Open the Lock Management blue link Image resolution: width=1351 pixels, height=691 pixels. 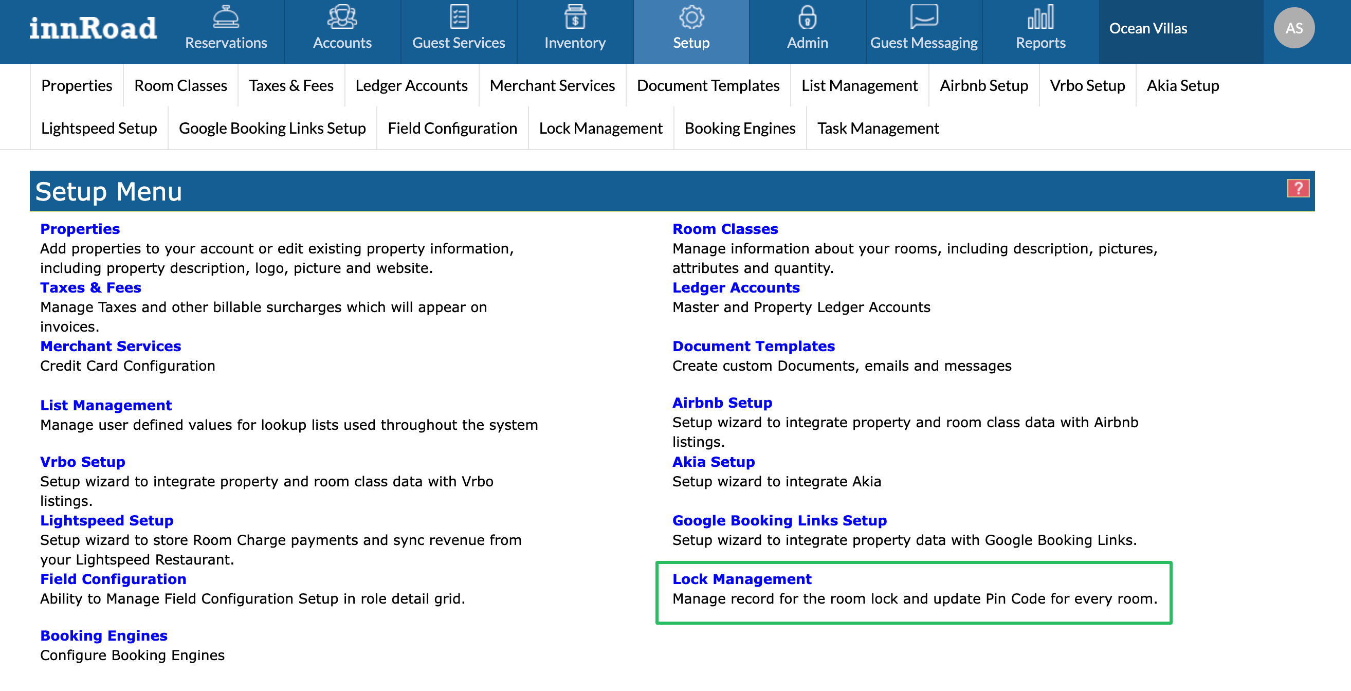(x=742, y=579)
